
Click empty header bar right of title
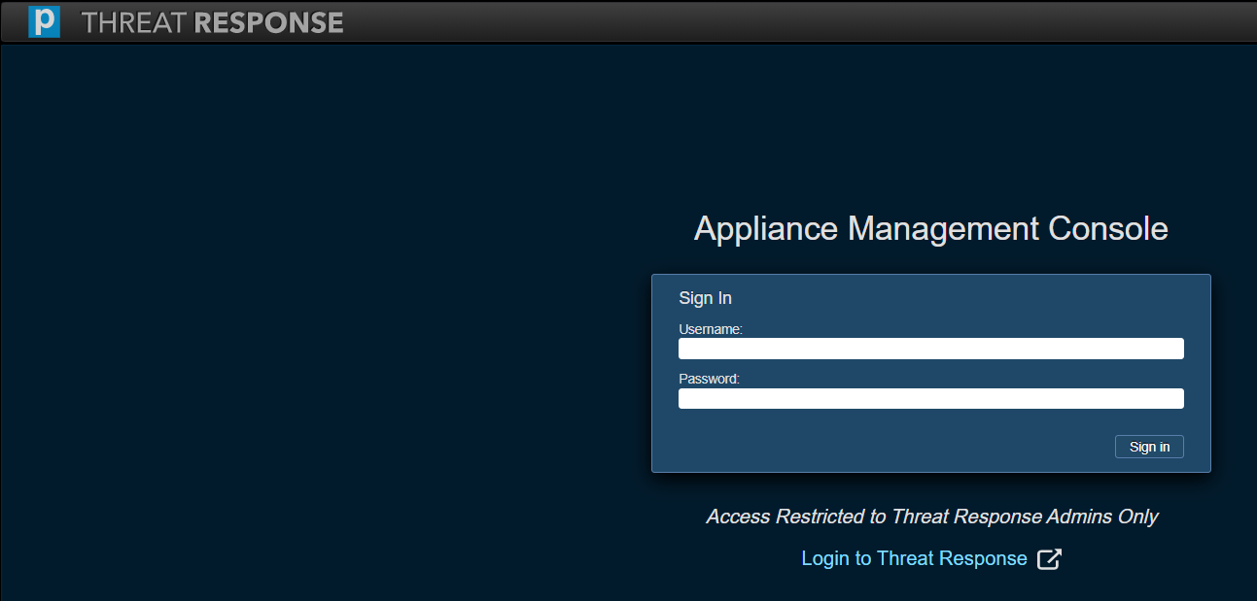[778, 21]
